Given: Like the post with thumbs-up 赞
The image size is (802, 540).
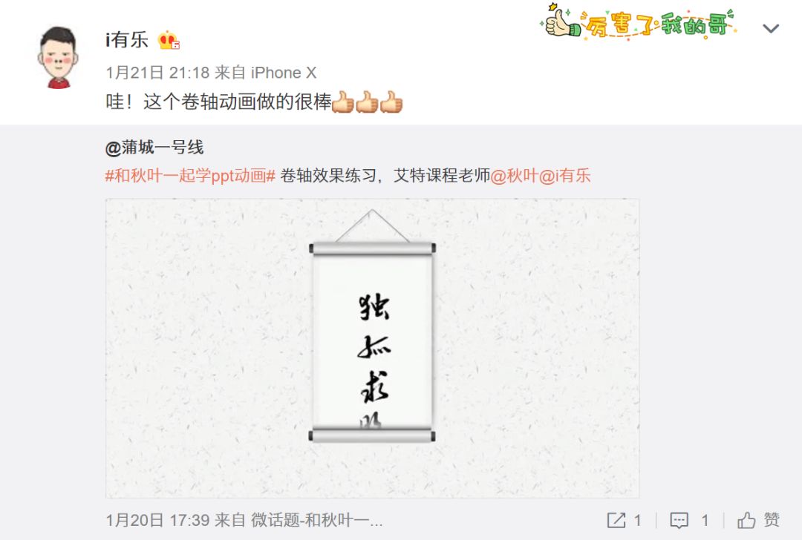Looking at the screenshot, I should [758, 520].
